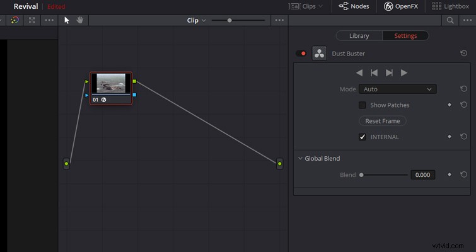Uncheck the INTERNAL checkbox
476x252 pixels.
coord(362,137)
